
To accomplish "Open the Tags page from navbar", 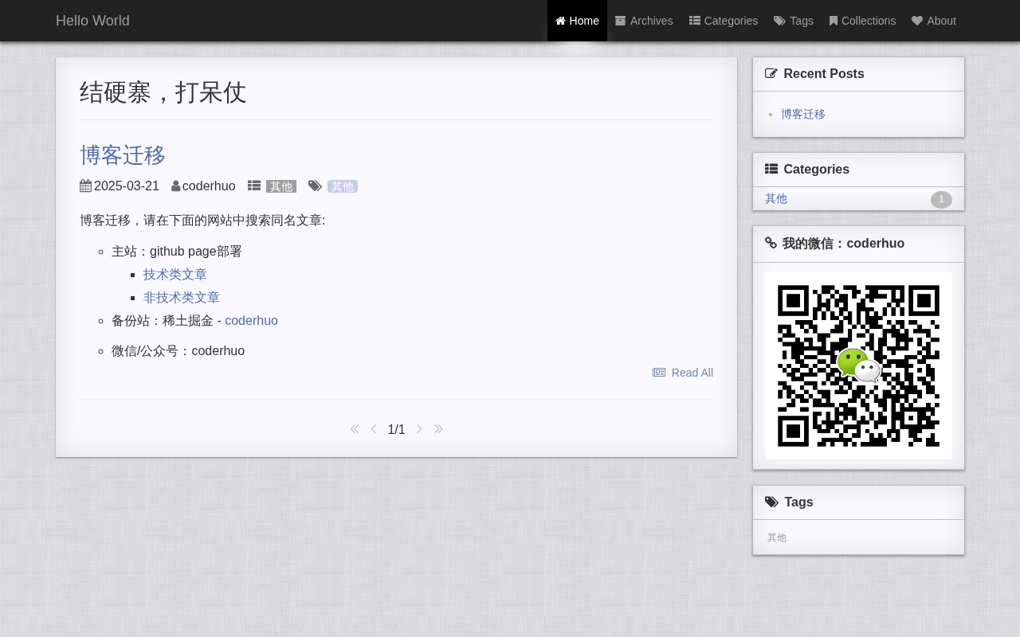I will [x=794, y=21].
